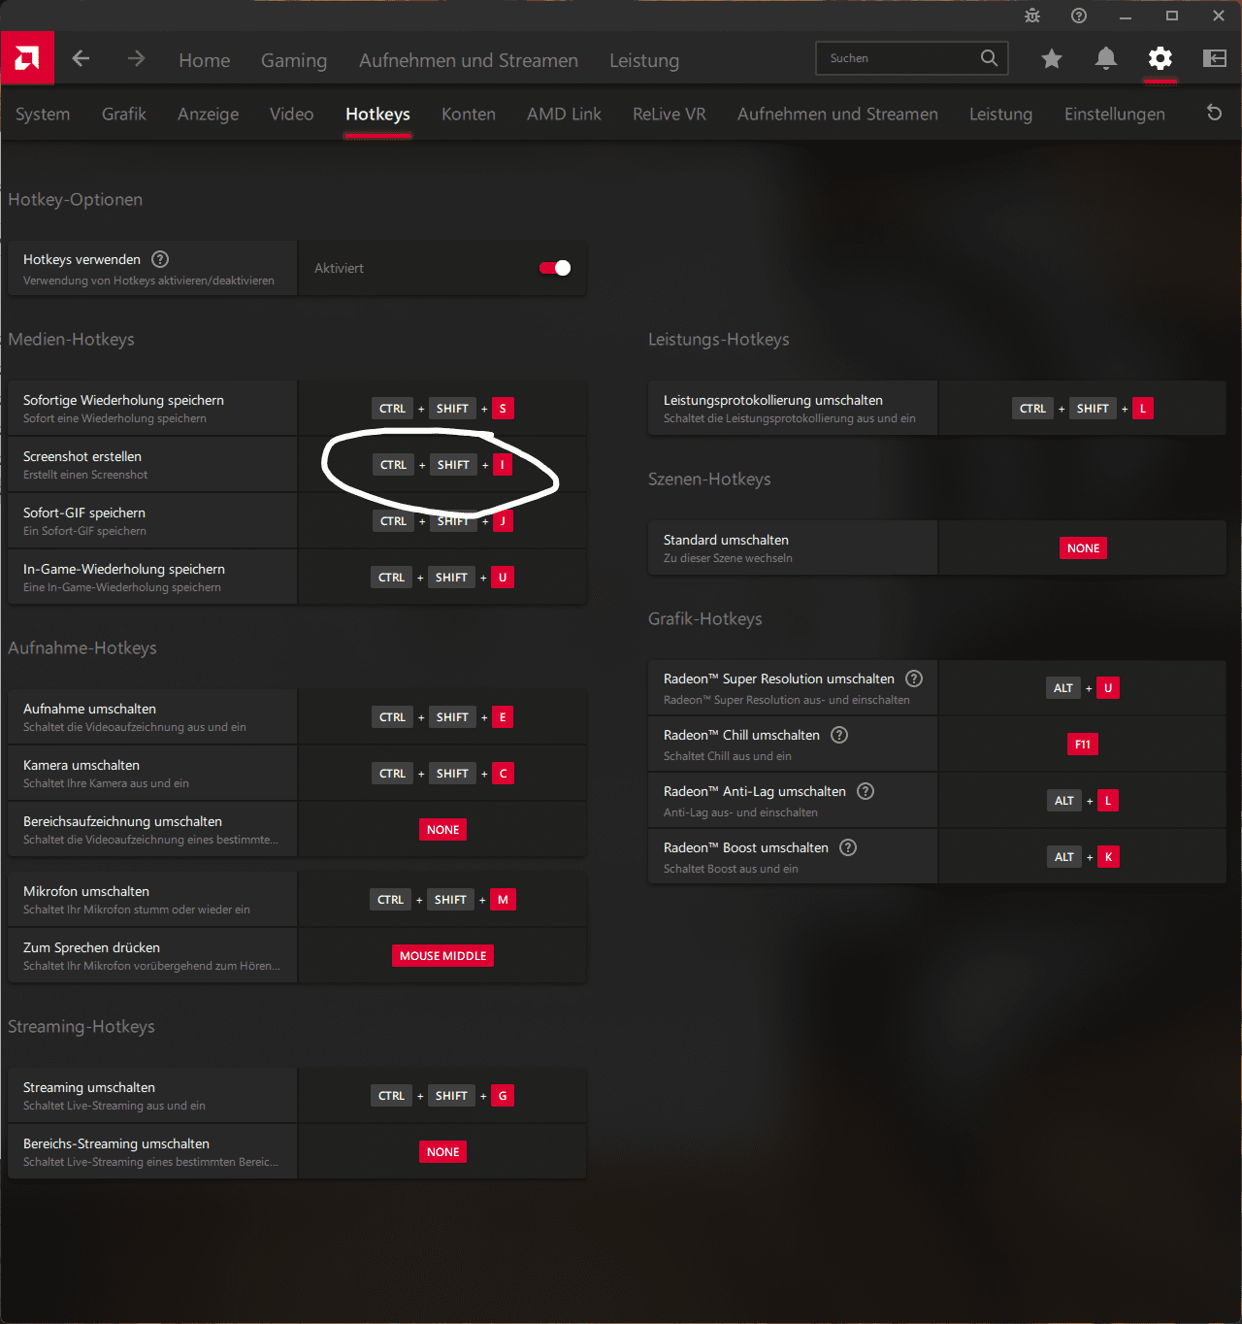1242x1324 pixels.
Task: Edit Radeon Boost ALT+K hotkey
Action: point(1083,857)
